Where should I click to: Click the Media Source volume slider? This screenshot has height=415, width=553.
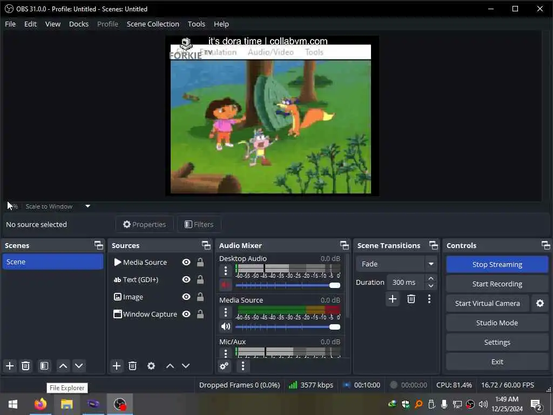click(288, 327)
